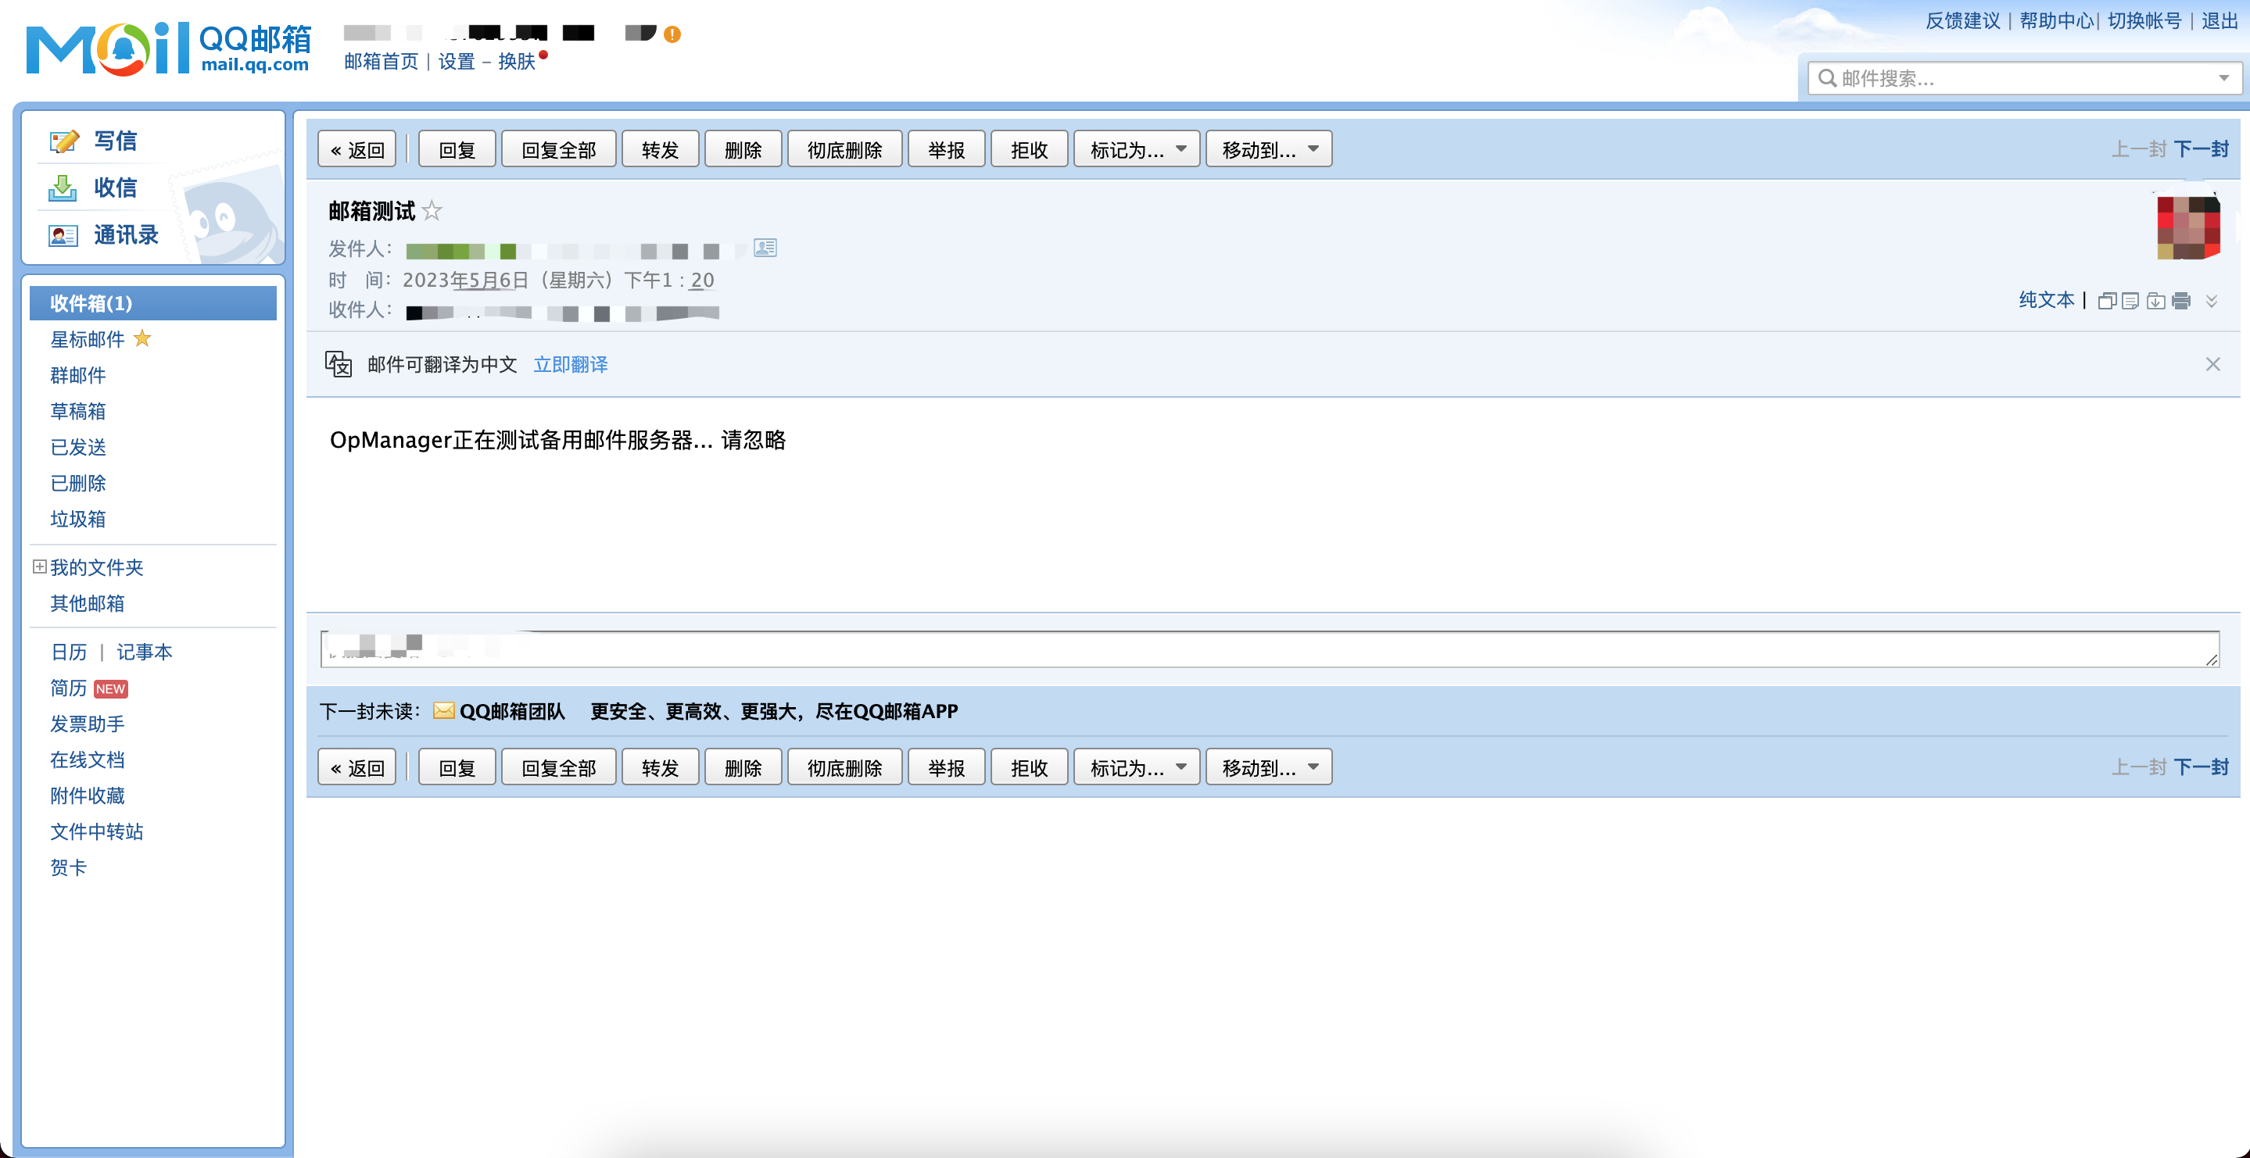Click the translate icon in translation bar

(x=339, y=364)
